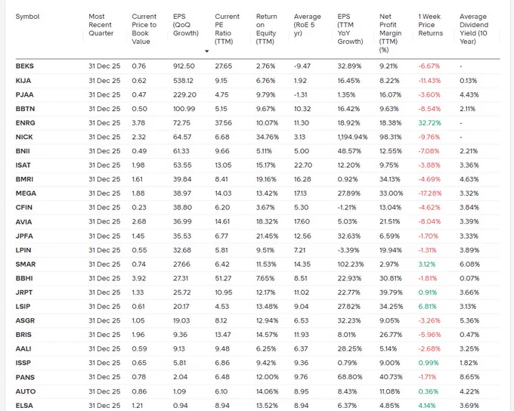The height and width of the screenshot is (411, 514).
Task: Click the BRIS ticker symbol
Action: 23,335
